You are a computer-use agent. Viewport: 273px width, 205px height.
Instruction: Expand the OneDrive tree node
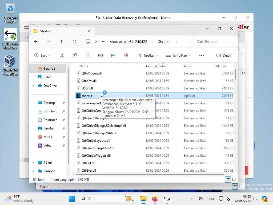click(33, 86)
